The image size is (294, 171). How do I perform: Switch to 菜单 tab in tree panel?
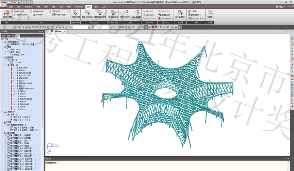point(4,36)
